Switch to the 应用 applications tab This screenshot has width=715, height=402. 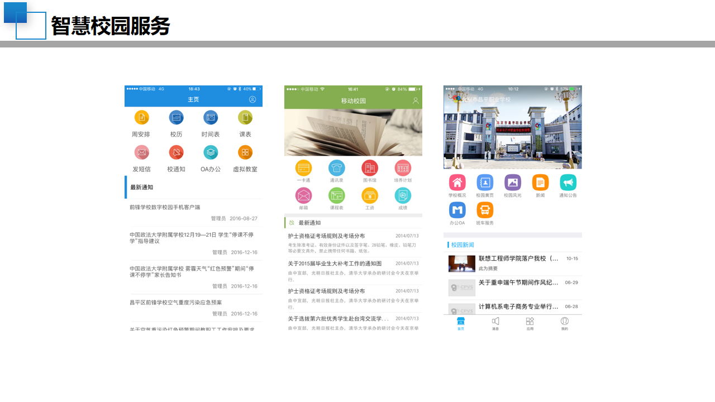(x=530, y=324)
